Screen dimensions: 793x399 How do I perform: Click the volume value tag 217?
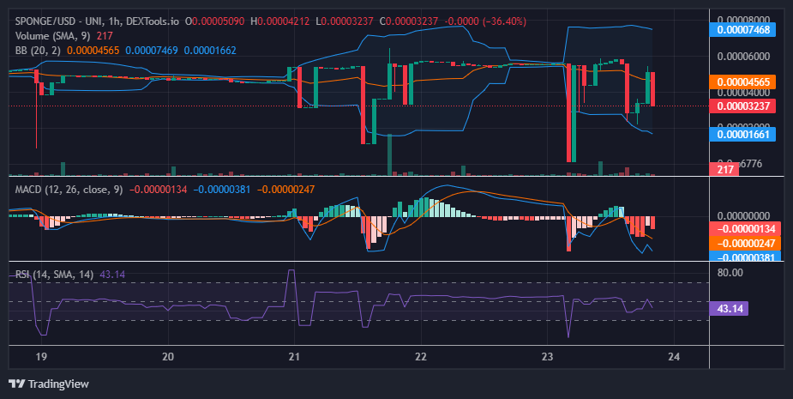[724, 170]
